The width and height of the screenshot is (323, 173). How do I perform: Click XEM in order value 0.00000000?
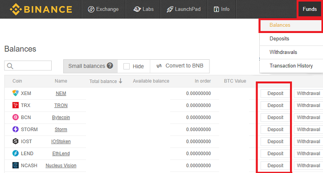tap(198, 93)
